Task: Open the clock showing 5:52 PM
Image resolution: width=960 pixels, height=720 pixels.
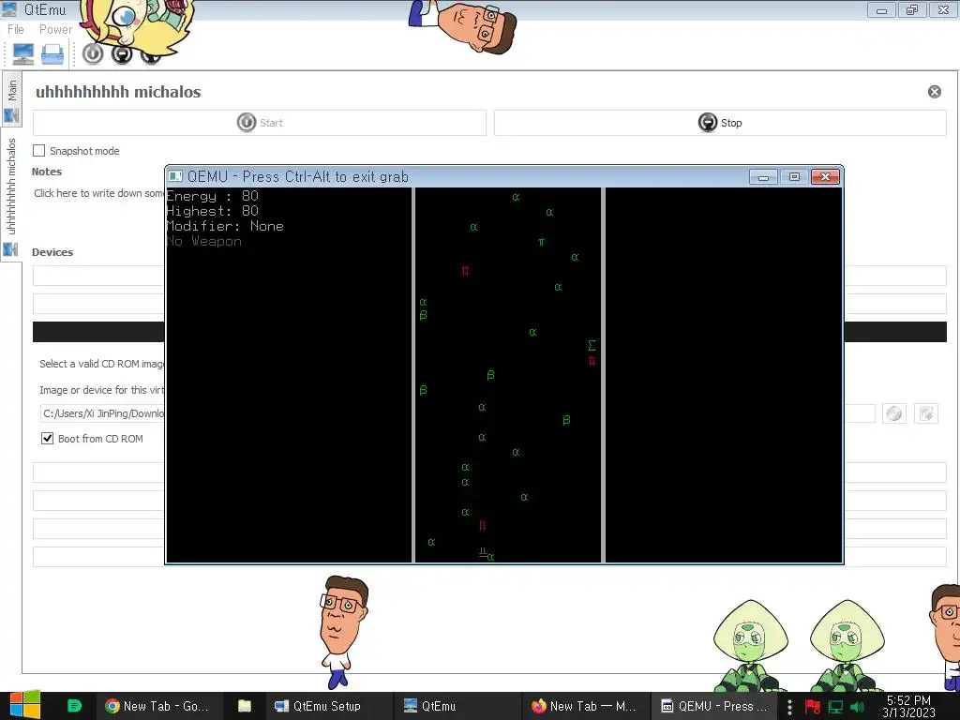Action: [x=908, y=706]
